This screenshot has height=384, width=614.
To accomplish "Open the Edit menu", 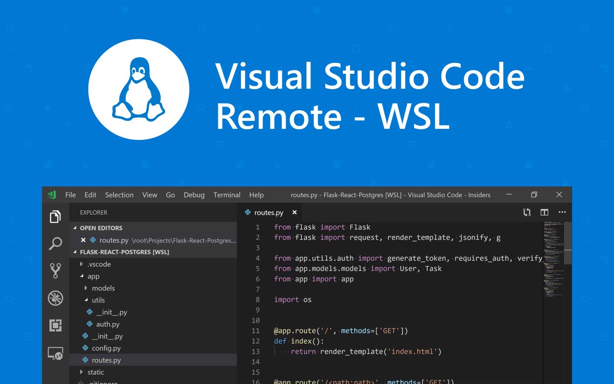I will coord(91,195).
